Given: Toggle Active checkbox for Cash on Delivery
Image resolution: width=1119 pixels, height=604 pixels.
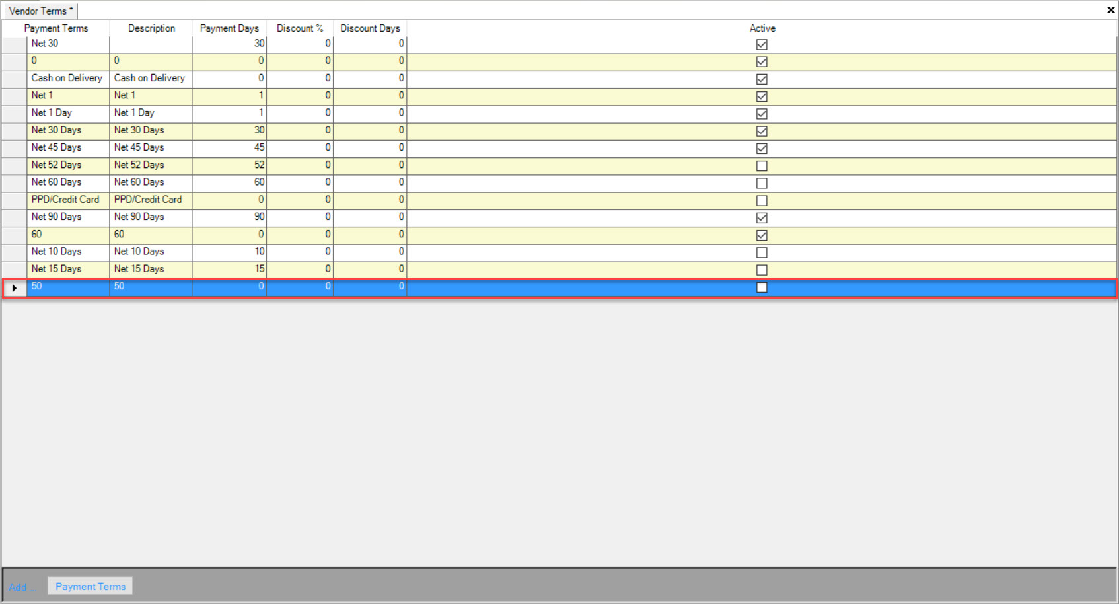Looking at the screenshot, I should pyautogui.click(x=762, y=79).
